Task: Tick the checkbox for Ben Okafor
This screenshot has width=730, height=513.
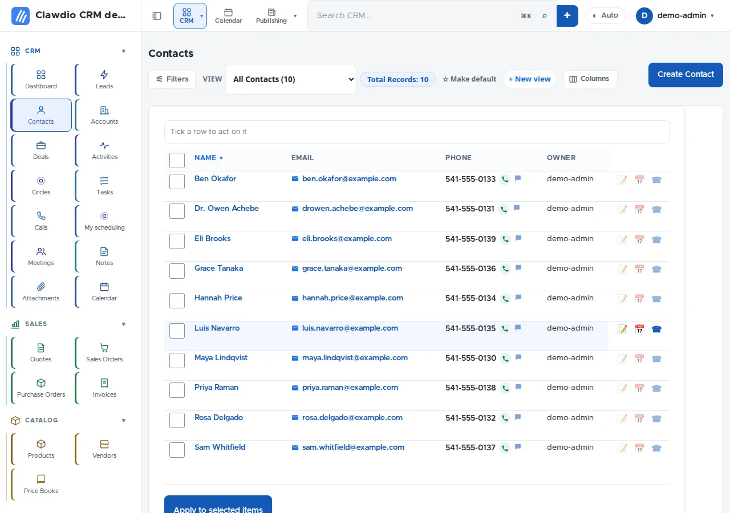Action: coord(177,181)
